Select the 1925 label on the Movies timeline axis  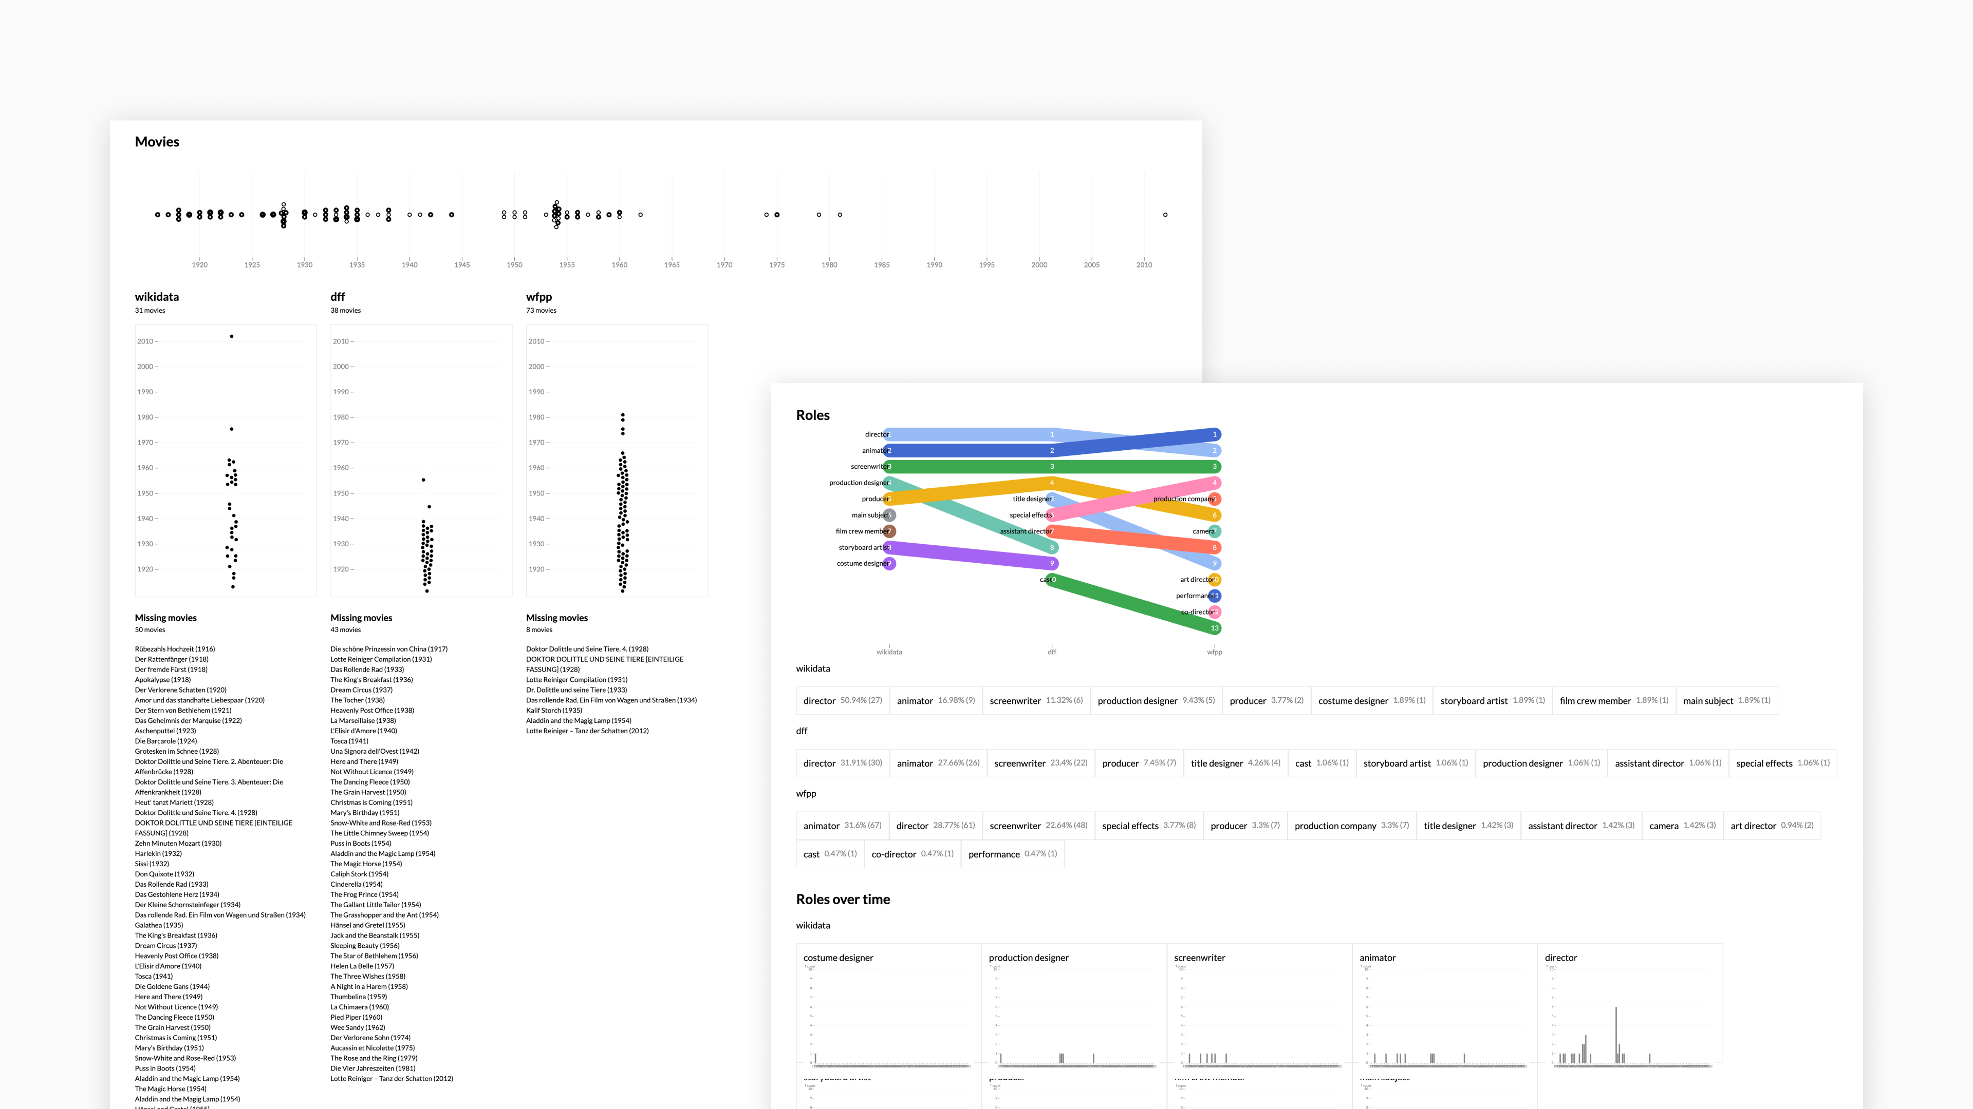[252, 265]
